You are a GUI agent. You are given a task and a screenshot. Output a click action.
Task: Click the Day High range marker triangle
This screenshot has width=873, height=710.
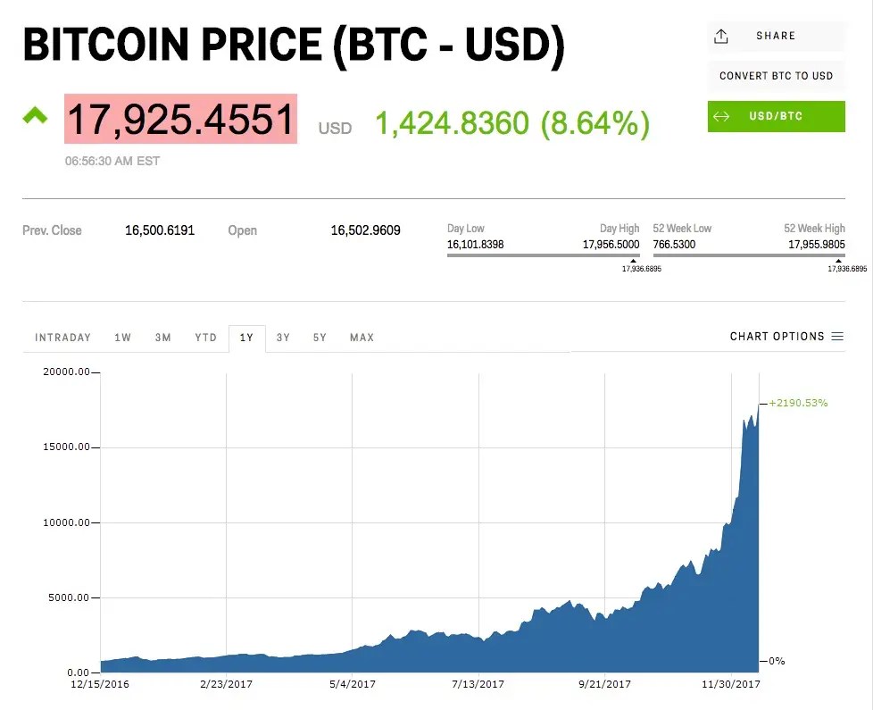point(633,261)
